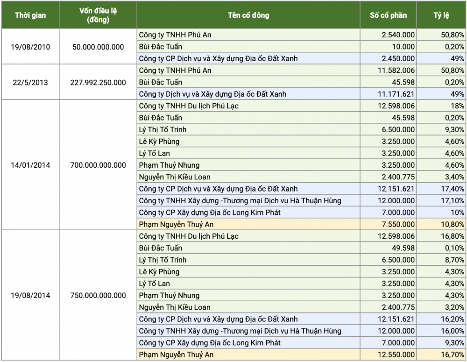Click the share count 12.550.000

coord(396,355)
